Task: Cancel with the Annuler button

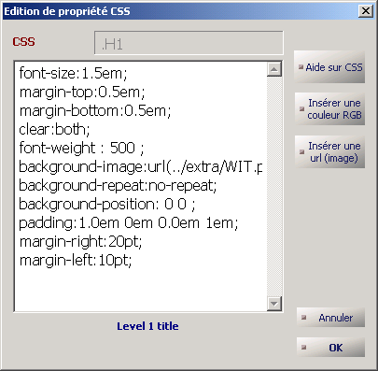Action: [x=330, y=318]
